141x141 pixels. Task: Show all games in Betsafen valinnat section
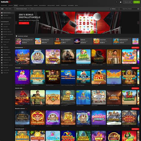pyautogui.click(x=135, y=109)
